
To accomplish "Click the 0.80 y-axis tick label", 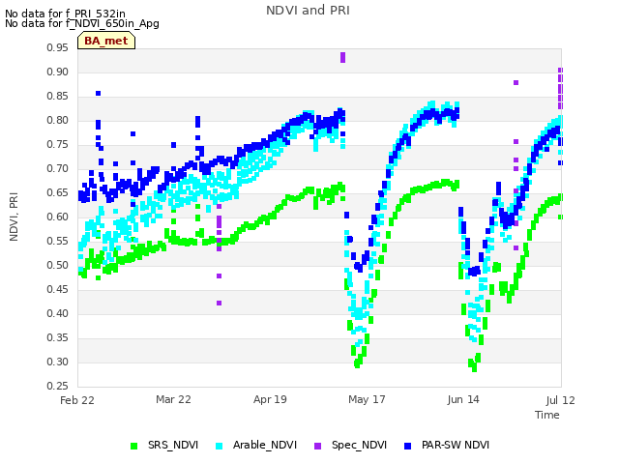I will pos(58,120).
